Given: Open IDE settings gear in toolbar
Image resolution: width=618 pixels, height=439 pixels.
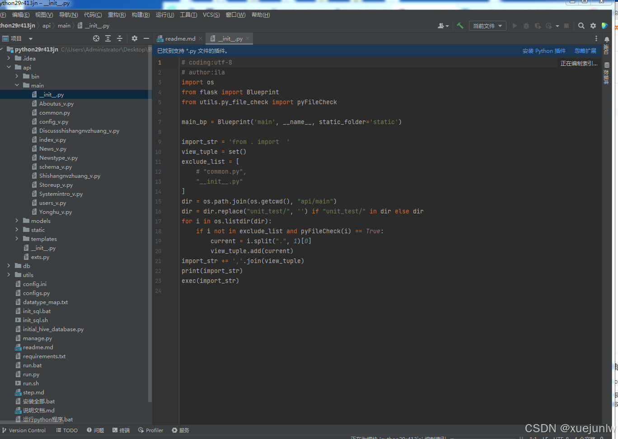Looking at the screenshot, I should (x=593, y=26).
